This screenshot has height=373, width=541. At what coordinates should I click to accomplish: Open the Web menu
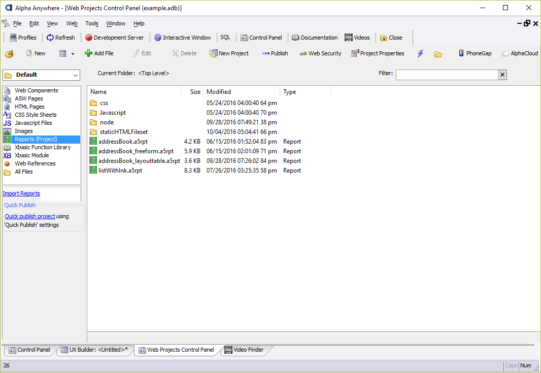(72, 23)
